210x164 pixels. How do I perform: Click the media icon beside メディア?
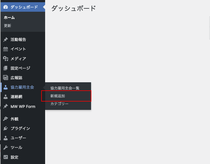(6, 59)
